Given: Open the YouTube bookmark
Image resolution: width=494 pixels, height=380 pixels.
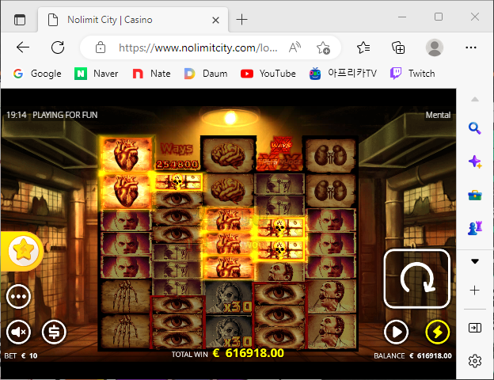Looking at the screenshot, I should click(268, 74).
